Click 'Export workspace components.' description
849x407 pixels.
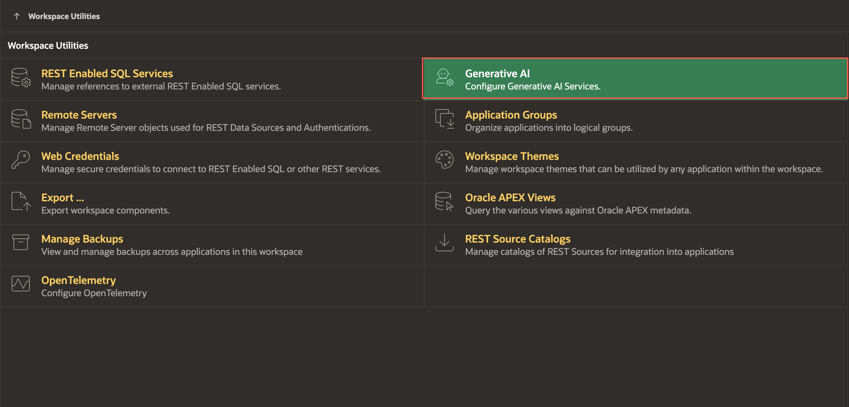point(105,211)
